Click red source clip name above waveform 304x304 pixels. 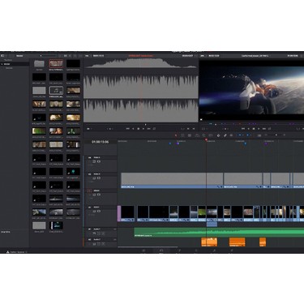(x=140, y=56)
